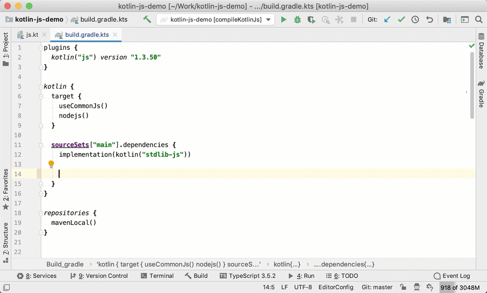Change line separator LF in status bar
The width and height of the screenshot is (487, 293).
[285, 287]
